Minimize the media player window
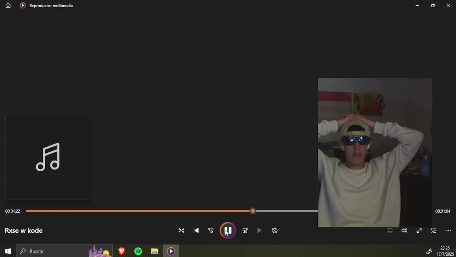Image resolution: width=456 pixels, height=257 pixels. 417,5
